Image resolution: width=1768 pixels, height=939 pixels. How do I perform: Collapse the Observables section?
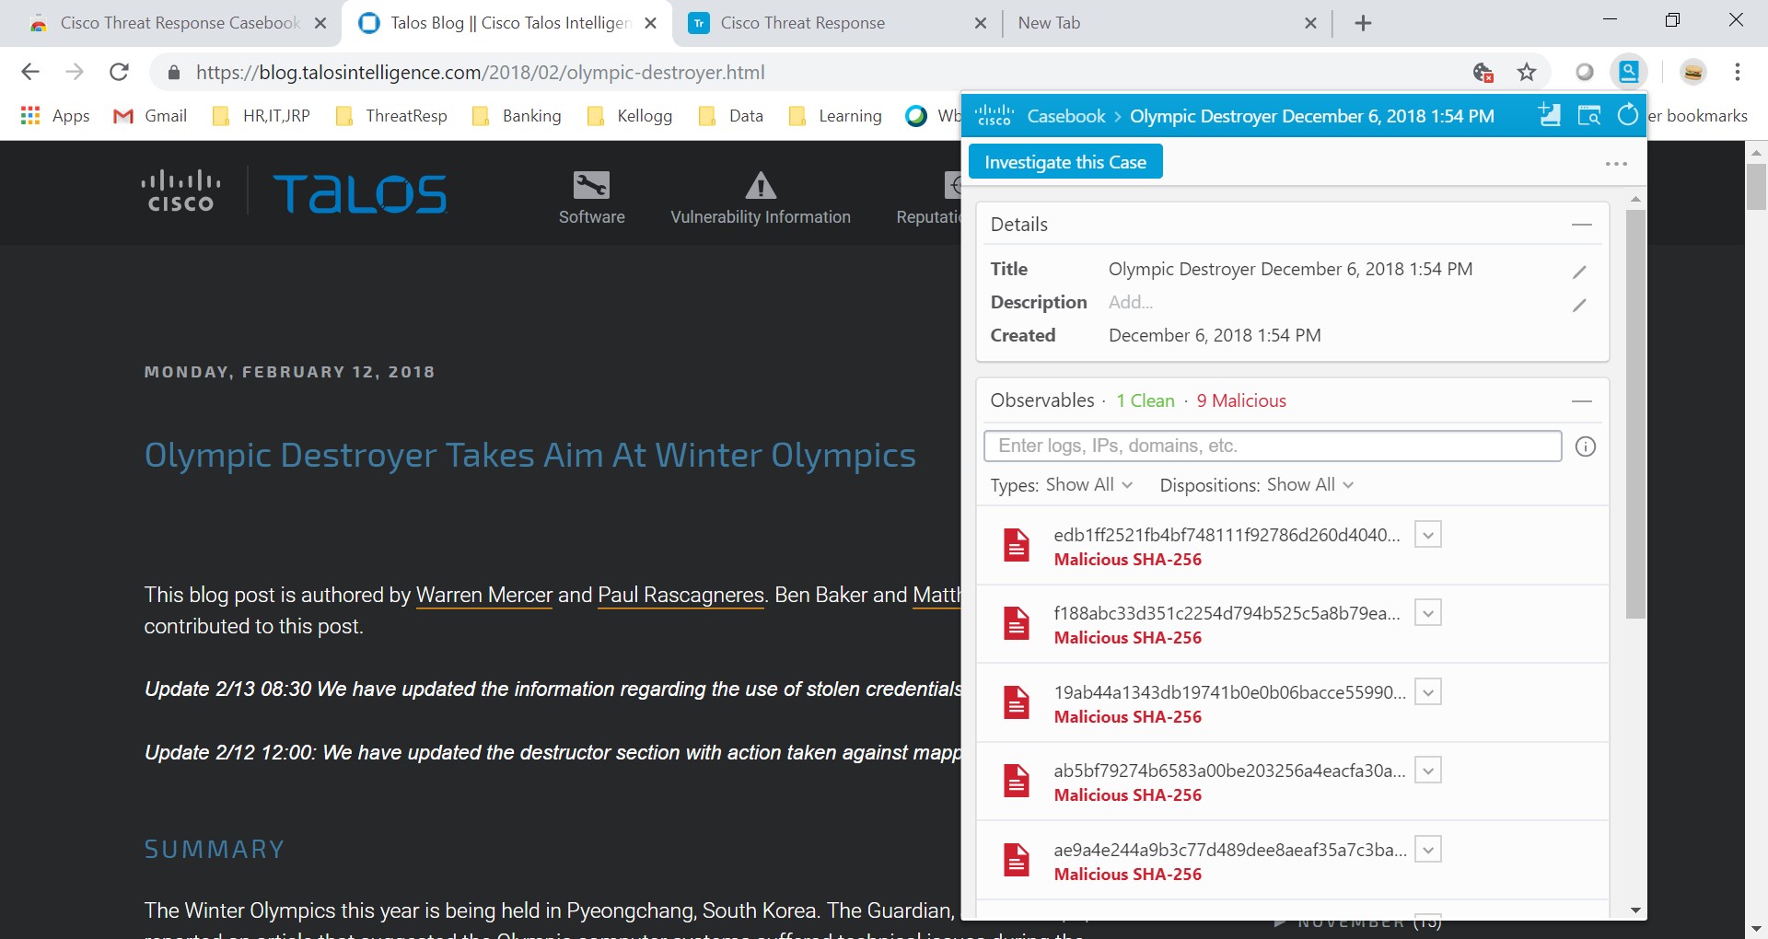[1581, 401]
